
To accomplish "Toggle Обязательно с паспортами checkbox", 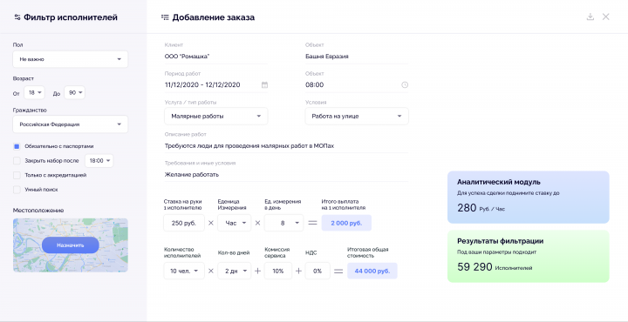I will tap(17, 146).
